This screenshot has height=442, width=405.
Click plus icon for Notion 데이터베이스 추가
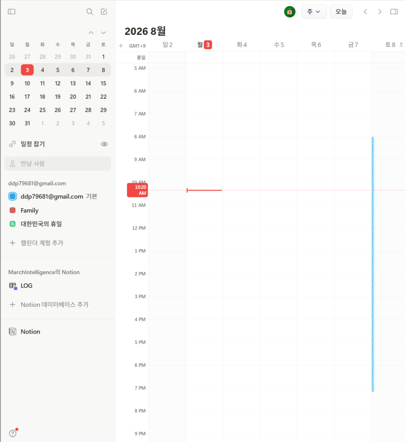click(x=12, y=304)
